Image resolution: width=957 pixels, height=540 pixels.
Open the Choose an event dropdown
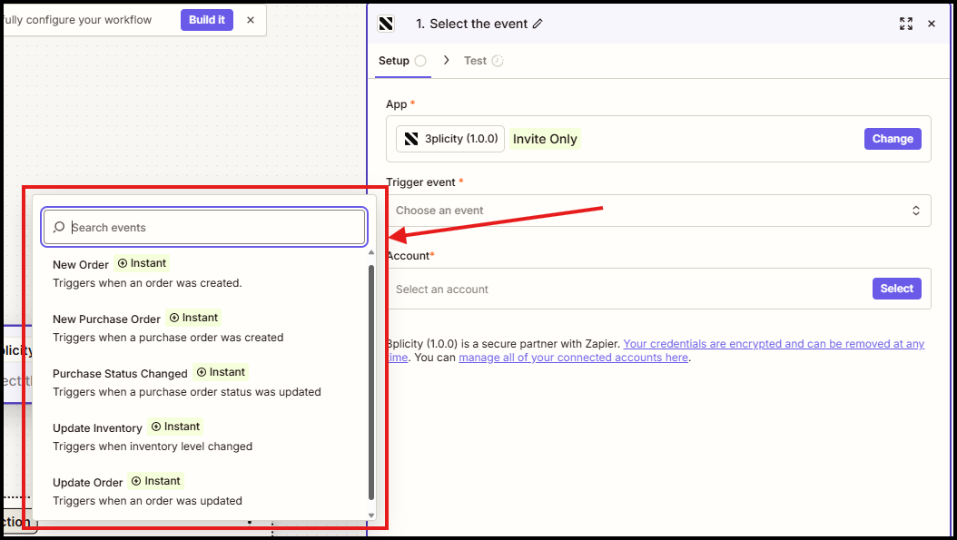[658, 211]
